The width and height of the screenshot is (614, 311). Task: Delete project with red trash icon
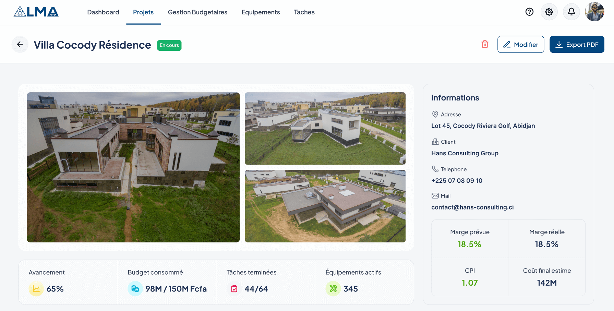(485, 44)
